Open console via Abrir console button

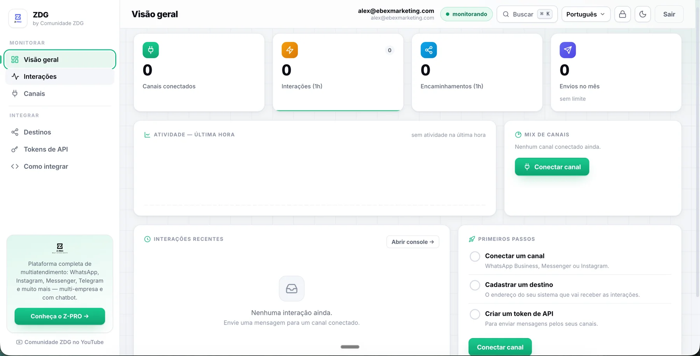(x=413, y=242)
